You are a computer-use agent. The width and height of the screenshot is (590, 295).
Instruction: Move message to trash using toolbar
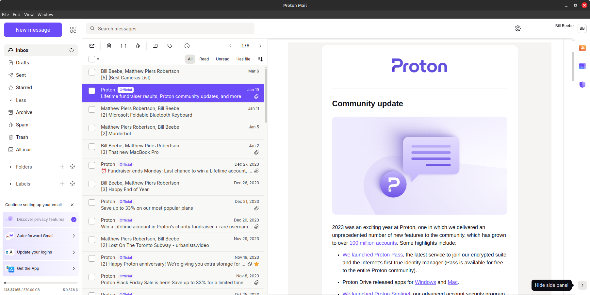coord(109,46)
